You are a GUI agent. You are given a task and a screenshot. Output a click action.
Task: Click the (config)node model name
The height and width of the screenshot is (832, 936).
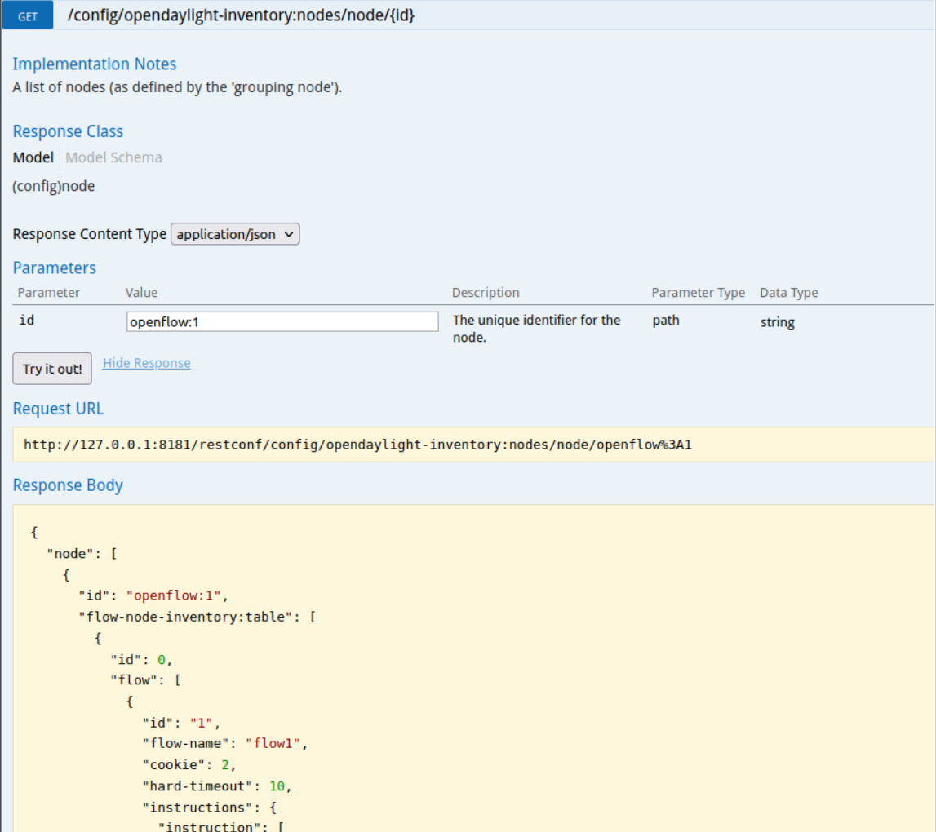(x=54, y=186)
